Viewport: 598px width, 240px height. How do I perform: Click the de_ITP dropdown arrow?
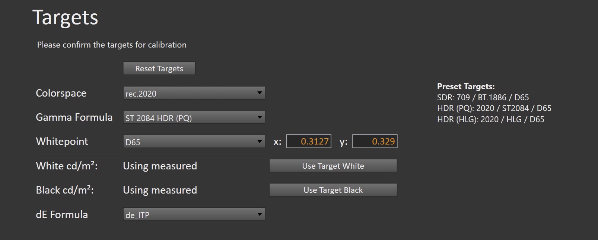click(x=260, y=214)
